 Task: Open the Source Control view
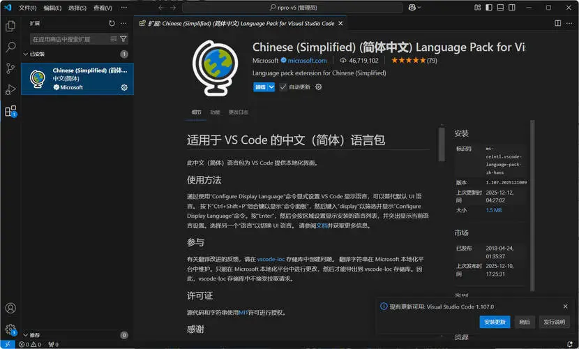coord(10,68)
